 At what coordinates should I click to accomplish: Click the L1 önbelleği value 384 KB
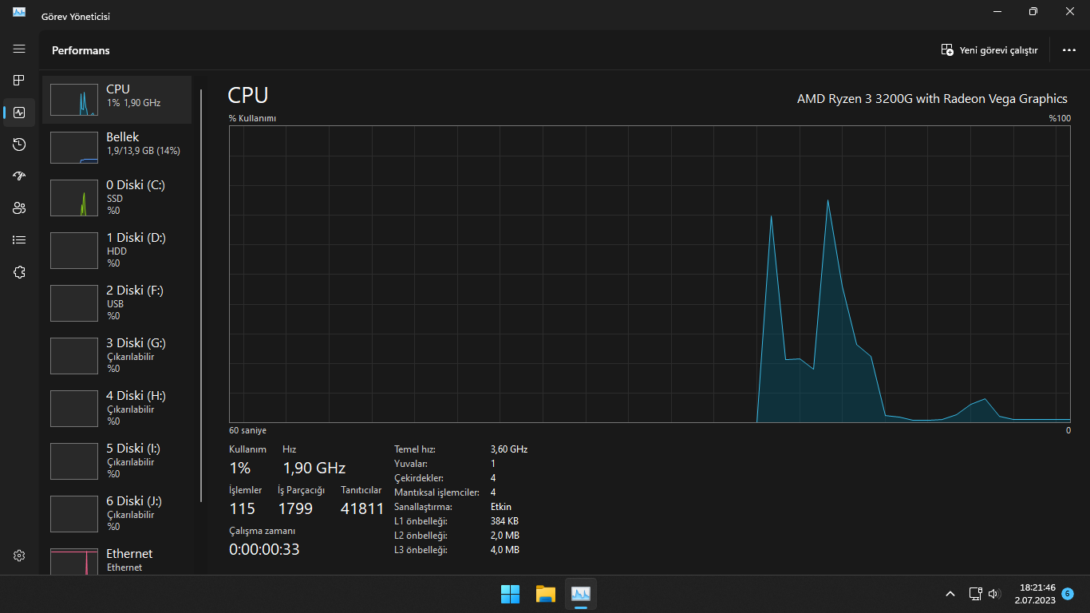504,521
